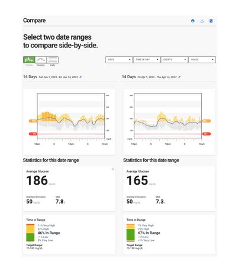Click the right Target Range 70-180 mg/dL text

click(x=135, y=247)
